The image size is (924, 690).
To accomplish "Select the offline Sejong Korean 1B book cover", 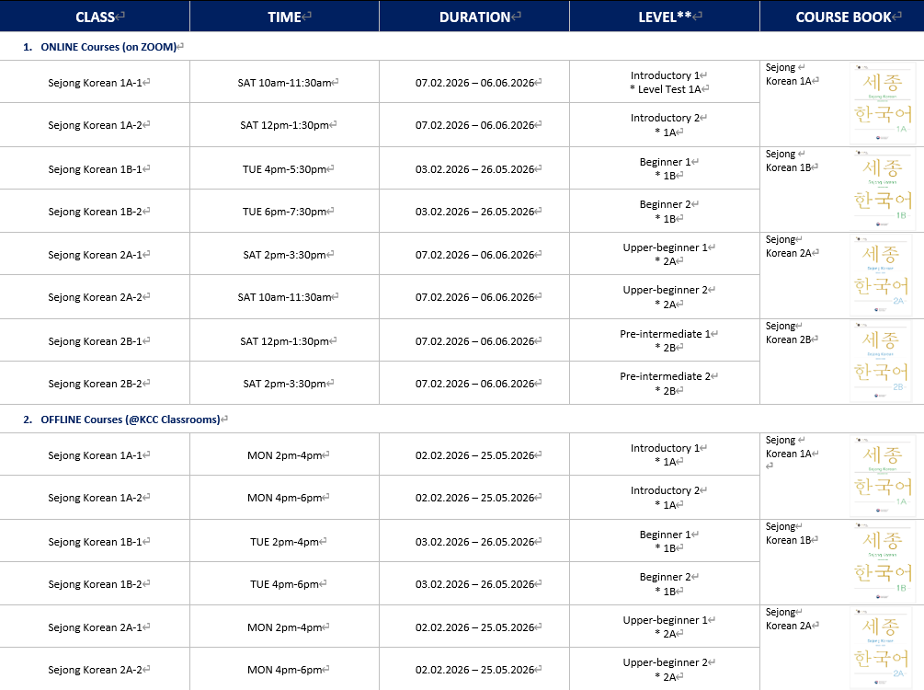I will tap(882, 561).
